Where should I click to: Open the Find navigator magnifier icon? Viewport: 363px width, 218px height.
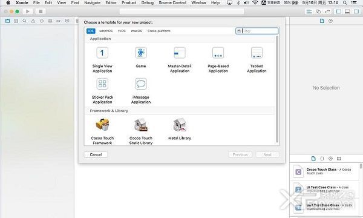[x=25, y=21]
